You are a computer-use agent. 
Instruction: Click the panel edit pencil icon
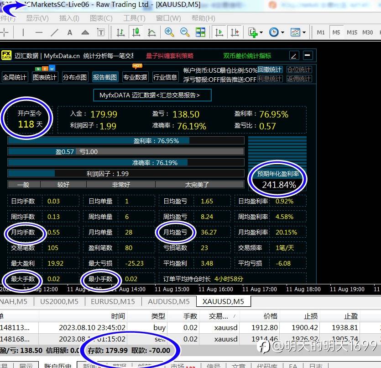pyautogui.click(x=294, y=55)
